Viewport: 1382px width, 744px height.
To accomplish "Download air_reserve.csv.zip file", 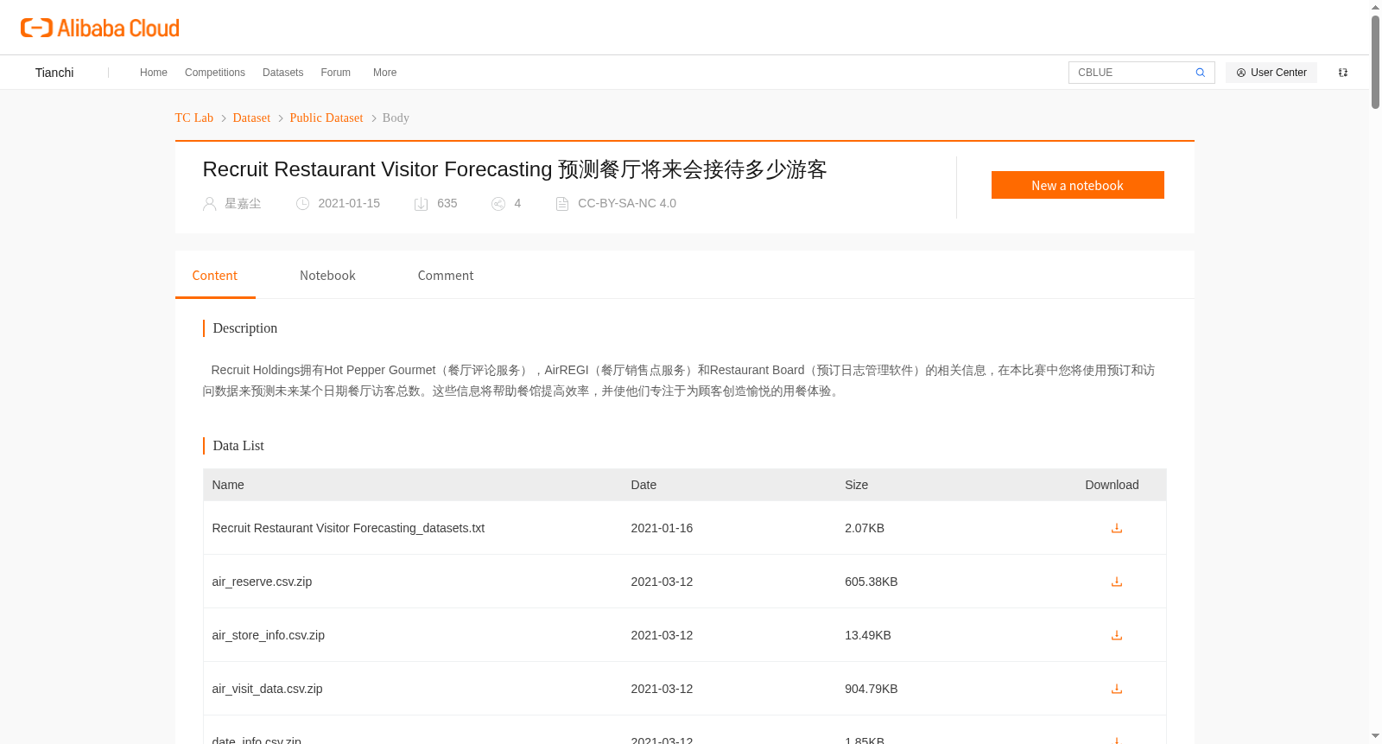I will tap(1117, 582).
